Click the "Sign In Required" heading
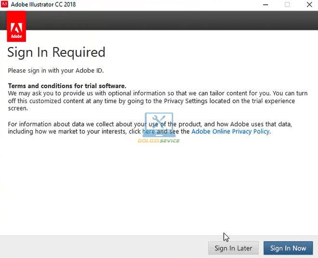Screen dimensions: 318x258 tap(56, 52)
